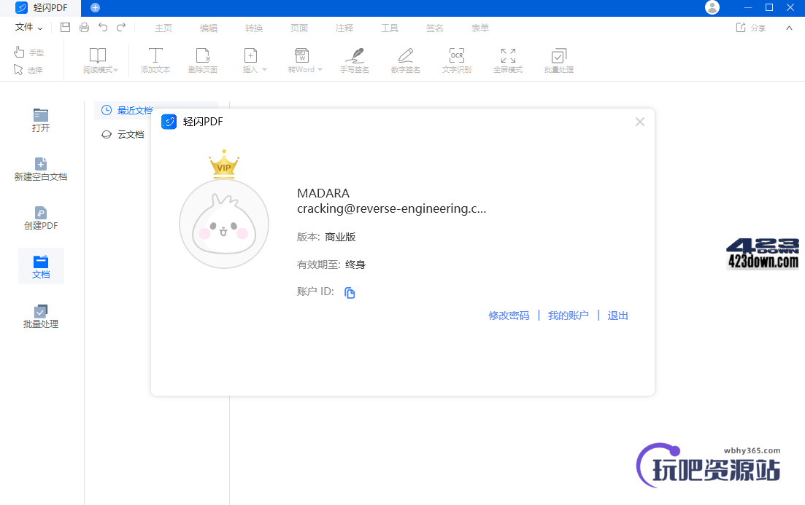This screenshot has height=505, width=805.
Task: Maximize the 轻闪PDF window
Action: click(x=769, y=7)
